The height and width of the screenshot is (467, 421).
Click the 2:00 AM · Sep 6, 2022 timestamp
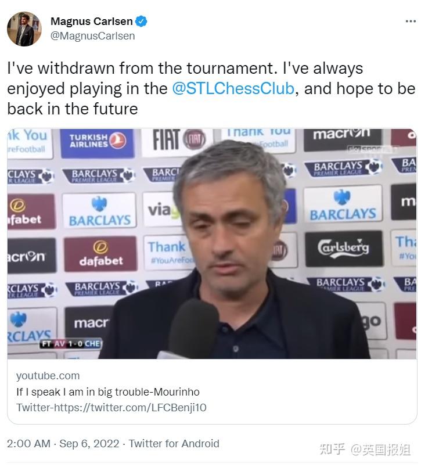pyautogui.click(x=63, y=444)
